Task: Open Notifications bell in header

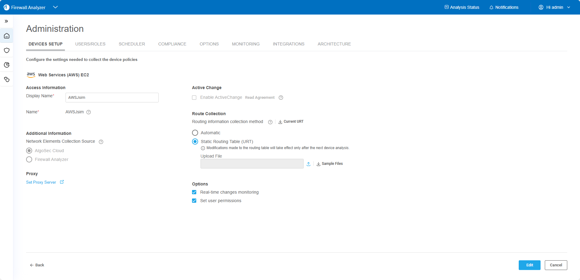Action: (x=504, y=7)
